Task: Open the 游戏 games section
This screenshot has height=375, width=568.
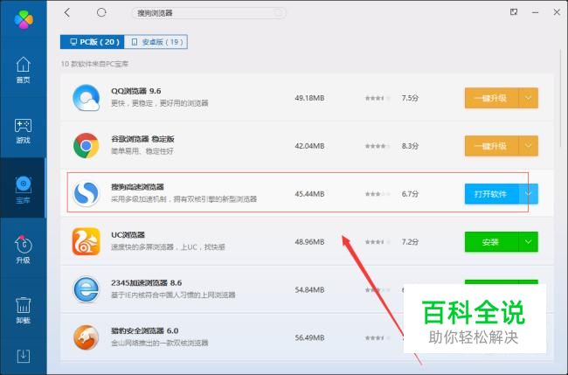Action: coord(24,130)
